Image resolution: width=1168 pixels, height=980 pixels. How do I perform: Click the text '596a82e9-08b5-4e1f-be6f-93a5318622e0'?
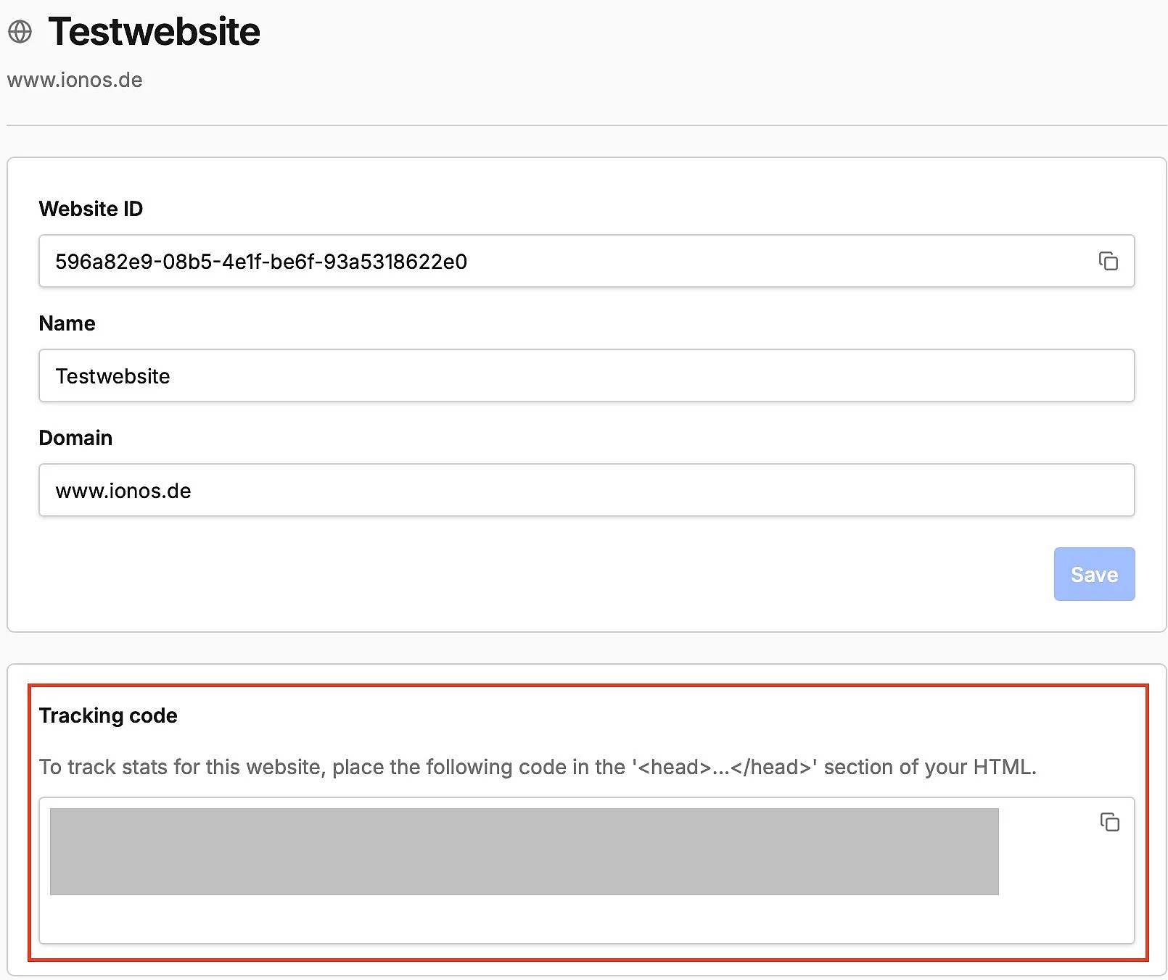click(261, 262)
